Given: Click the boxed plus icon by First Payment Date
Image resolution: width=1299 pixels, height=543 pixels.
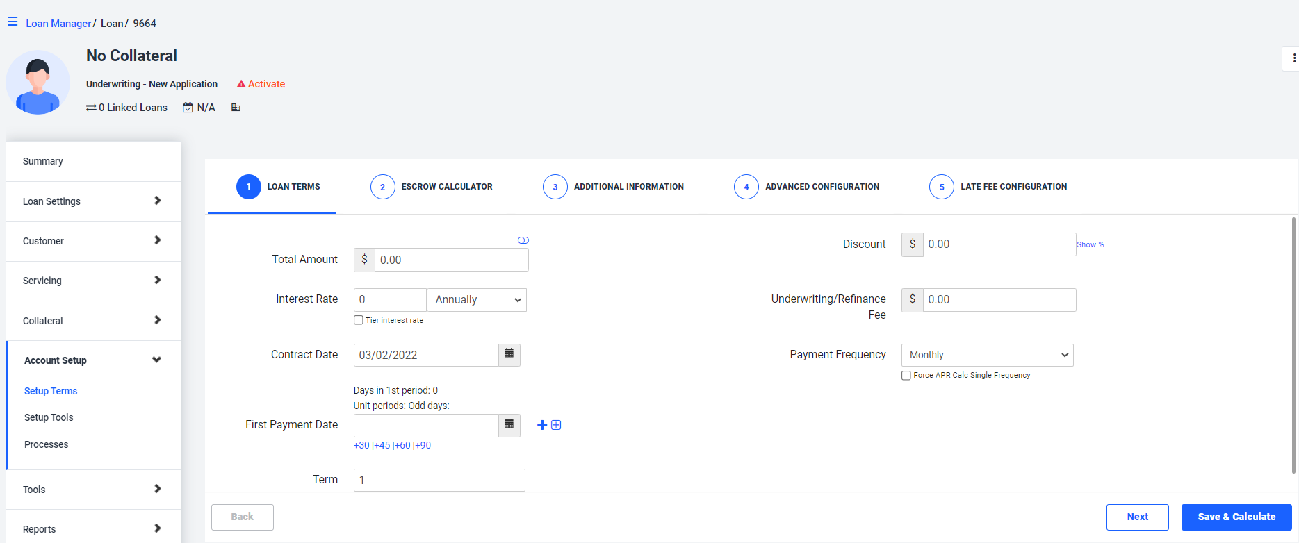Looking at the screenshot, I should pos(556,425).
